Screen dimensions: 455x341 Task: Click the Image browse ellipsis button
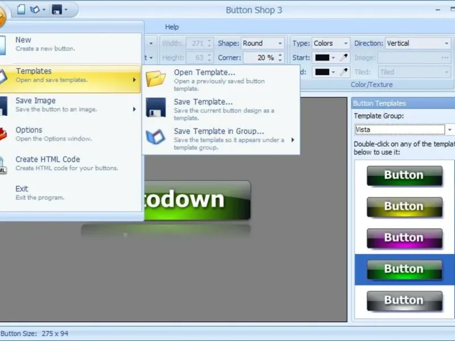(x=445, y=58)
